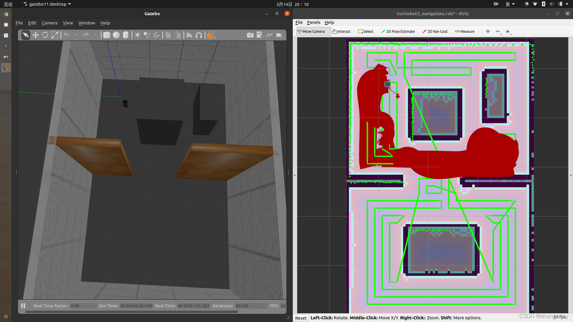
Task: Open the Gazebo plot window icon
Action: click(x=269, y=35)
